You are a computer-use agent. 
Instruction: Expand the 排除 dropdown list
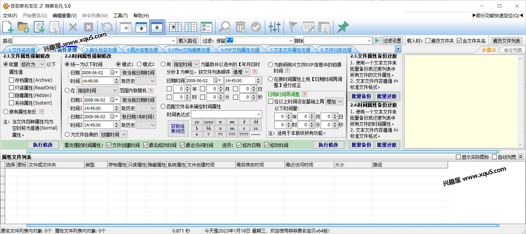[x=369, y=41]
